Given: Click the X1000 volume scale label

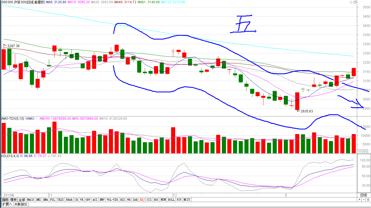Looking at the screenshot, I should (363, 151).
